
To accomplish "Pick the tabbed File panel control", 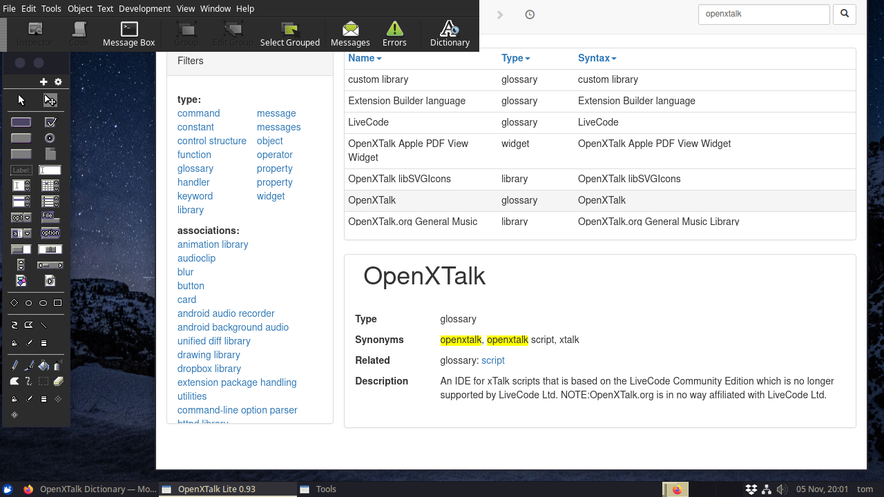I will pos(50,217).
